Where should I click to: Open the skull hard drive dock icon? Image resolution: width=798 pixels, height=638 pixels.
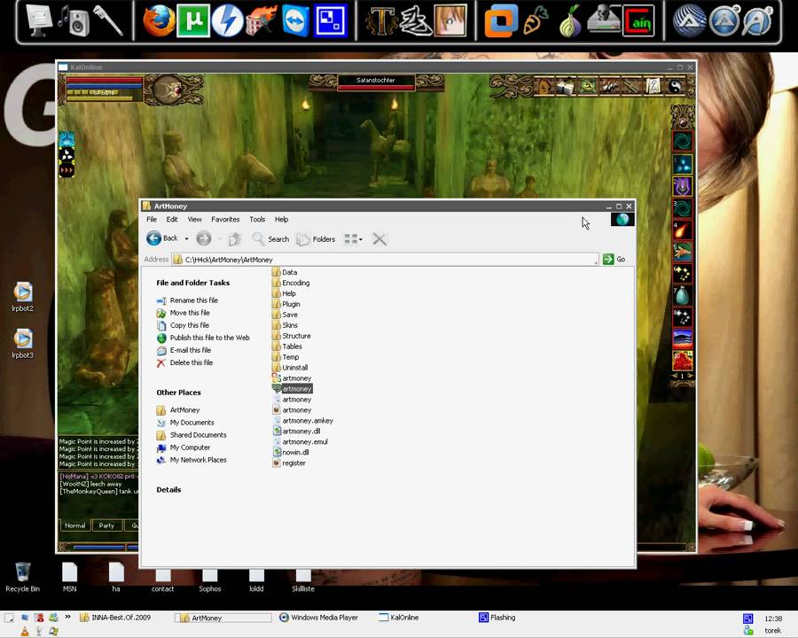[x=604, y=21]
